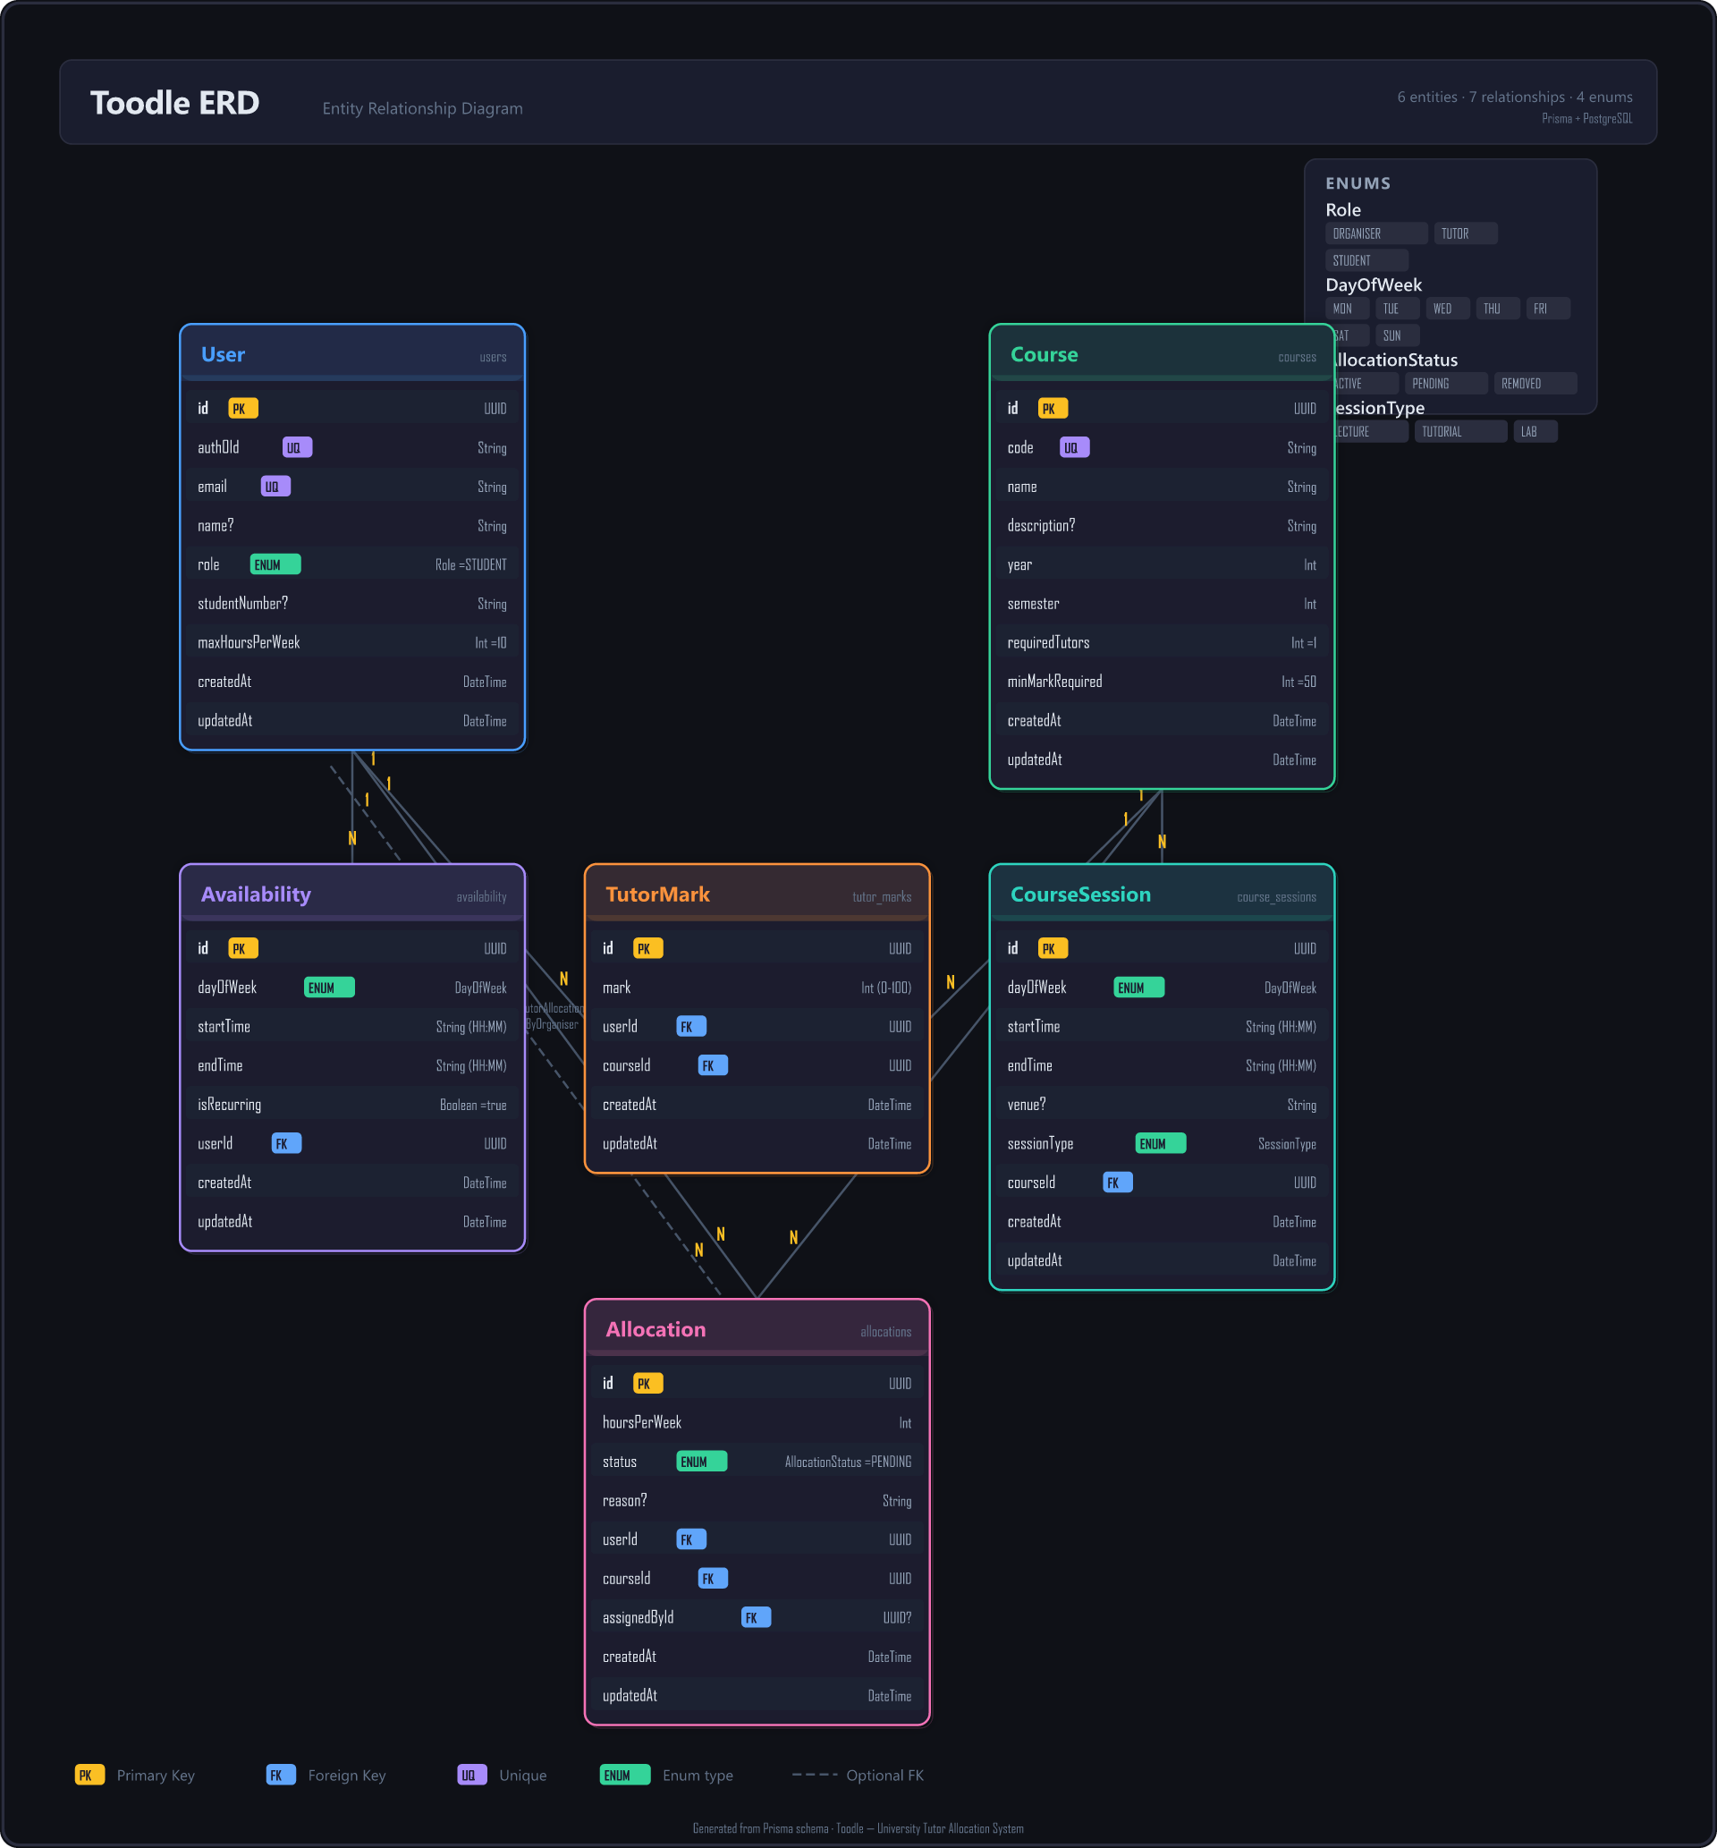Click the 'reason?' field in Allocation
The image size is (1717, 1848).
[x=623, y=1501]
